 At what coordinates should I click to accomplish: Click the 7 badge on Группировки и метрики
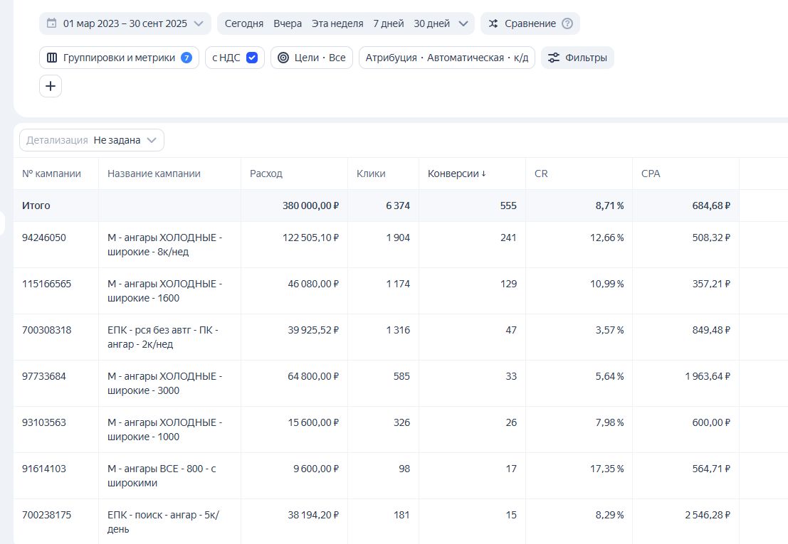point(187,58)
